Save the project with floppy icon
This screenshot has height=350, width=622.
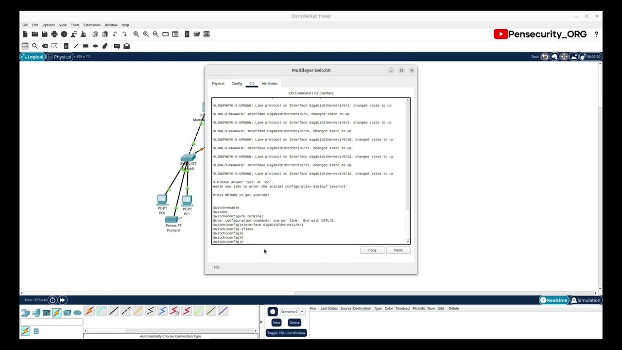pos(45,34)
